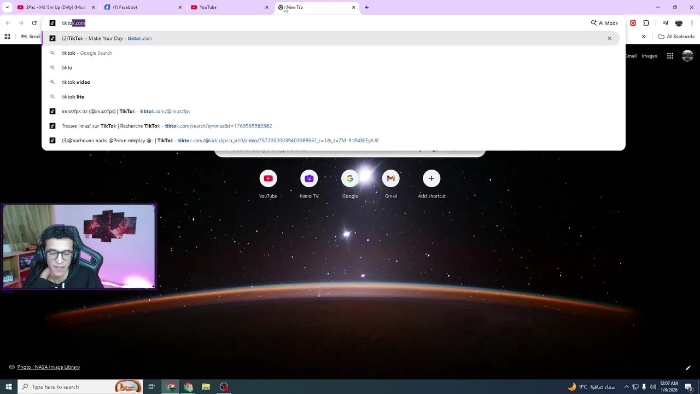Screen dimensions: 700x394
Task: Click AI Mode in the address bar
Action: (604, 23)
